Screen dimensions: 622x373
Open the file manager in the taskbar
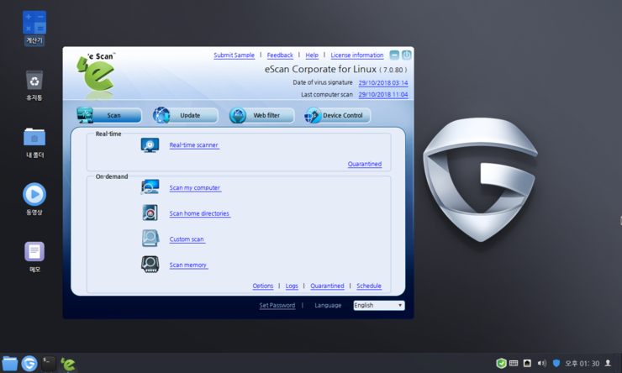[x=10, y=364]
